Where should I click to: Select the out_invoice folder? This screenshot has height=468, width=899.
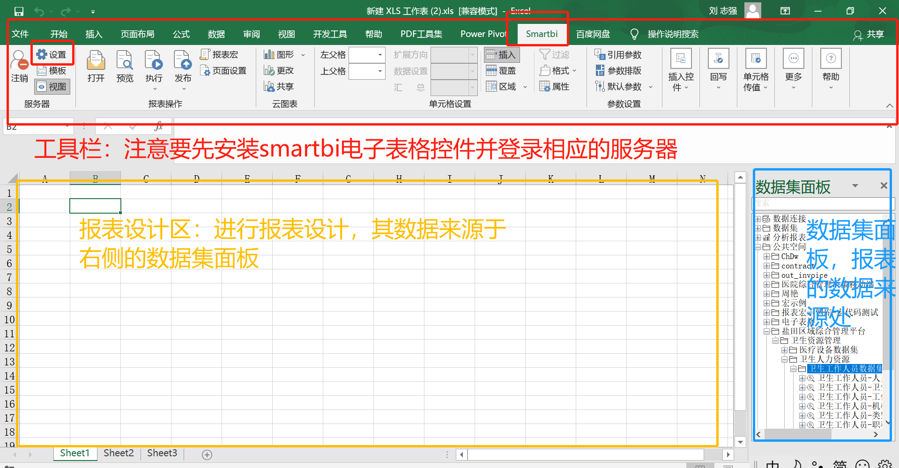(804, 275)
